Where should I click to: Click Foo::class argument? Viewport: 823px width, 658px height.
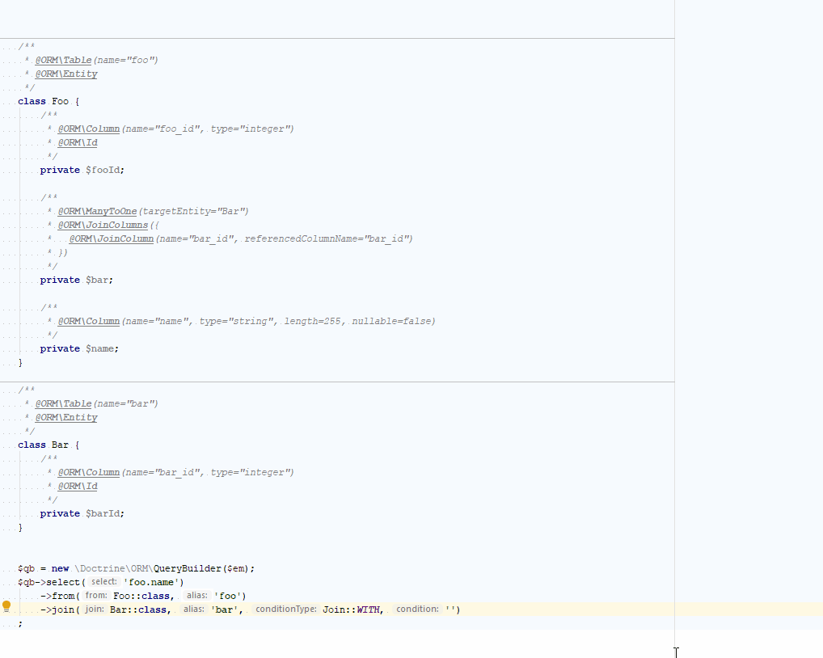pos(141,596)
